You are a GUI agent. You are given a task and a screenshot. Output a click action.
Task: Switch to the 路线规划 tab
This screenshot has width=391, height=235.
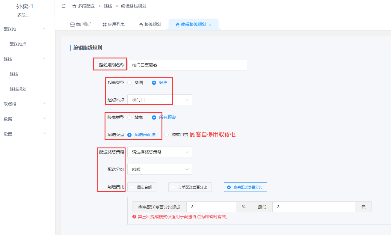[x=150, y=25]
